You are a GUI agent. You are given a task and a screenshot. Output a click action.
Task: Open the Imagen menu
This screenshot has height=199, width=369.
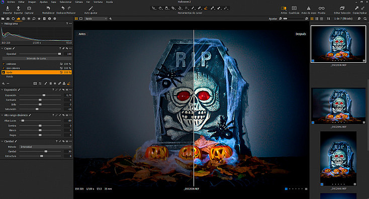click(32, 2)
